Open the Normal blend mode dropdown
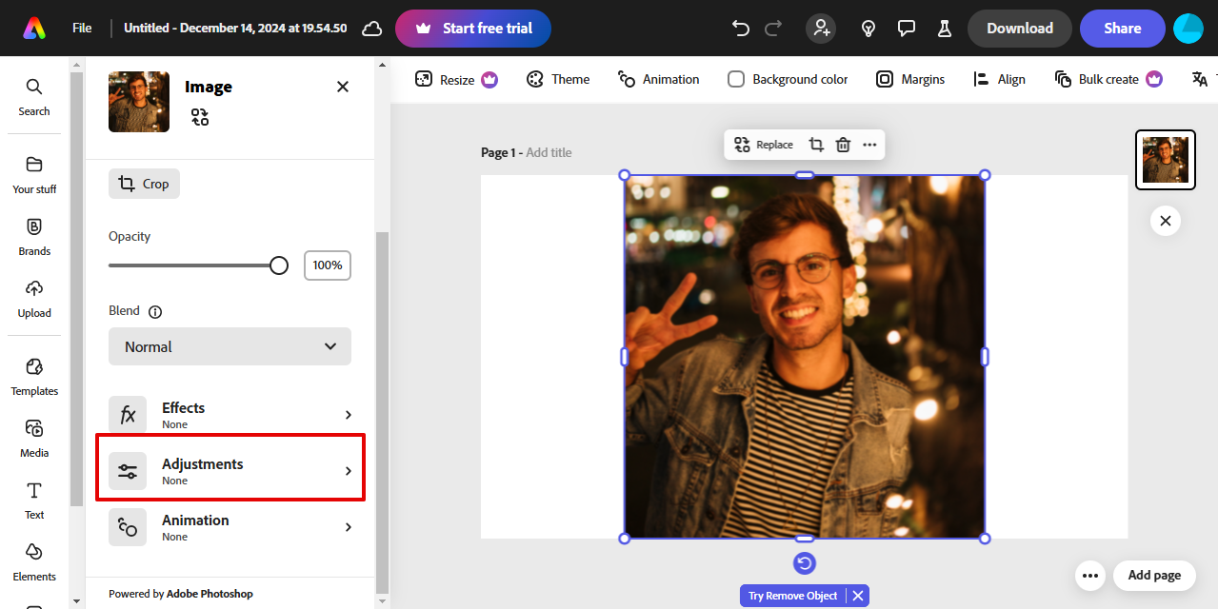The width and height of the screenshot is (1218, 609). [x=230, y=346]
